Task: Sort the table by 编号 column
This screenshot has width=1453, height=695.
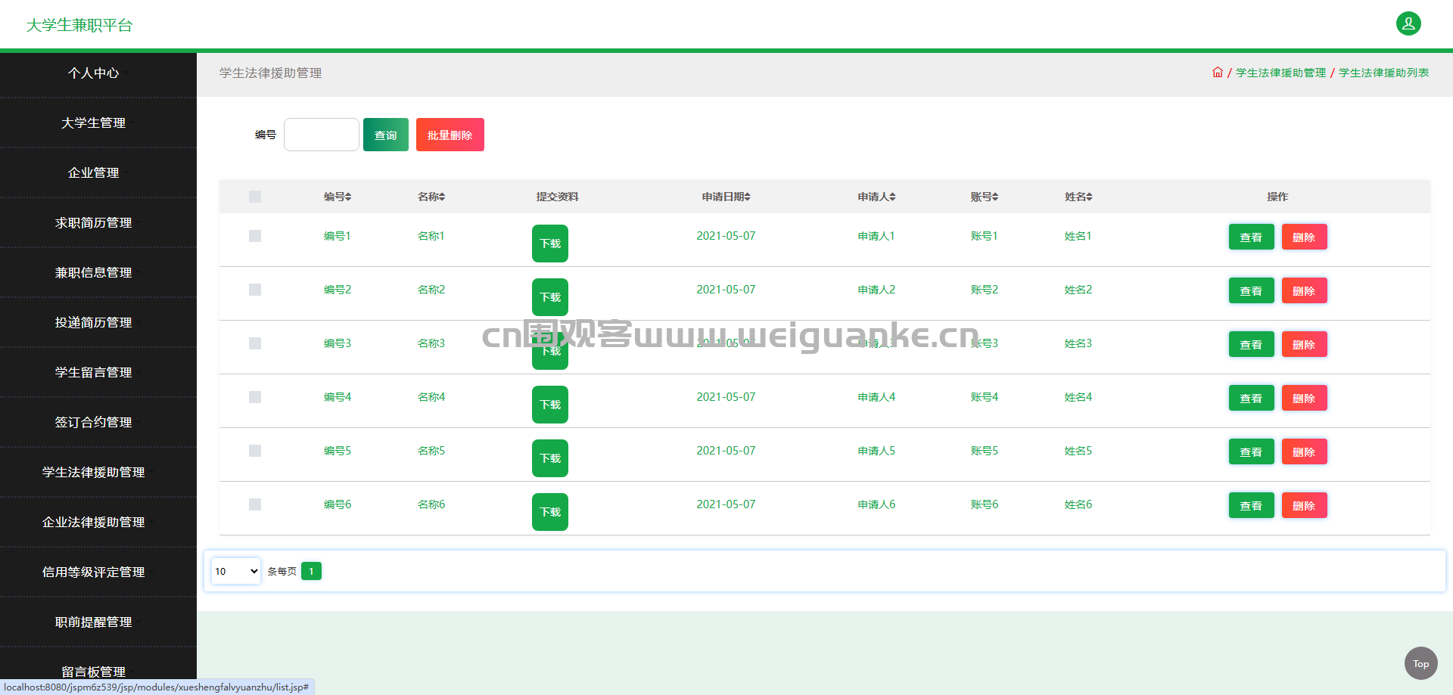Action: (338, 197)
